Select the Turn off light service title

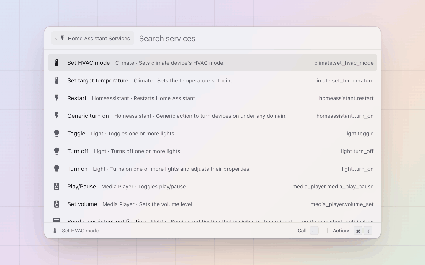pyautogui.click(x=78, y=151)
